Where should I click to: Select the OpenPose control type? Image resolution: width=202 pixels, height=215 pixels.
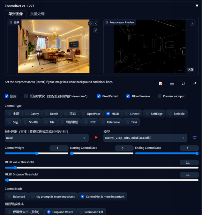[x=91, y=114]
